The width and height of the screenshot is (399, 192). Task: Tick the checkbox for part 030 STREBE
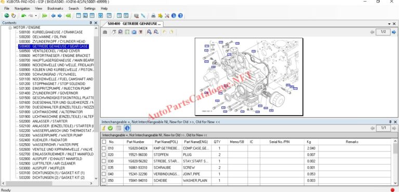tap(104, 161)
